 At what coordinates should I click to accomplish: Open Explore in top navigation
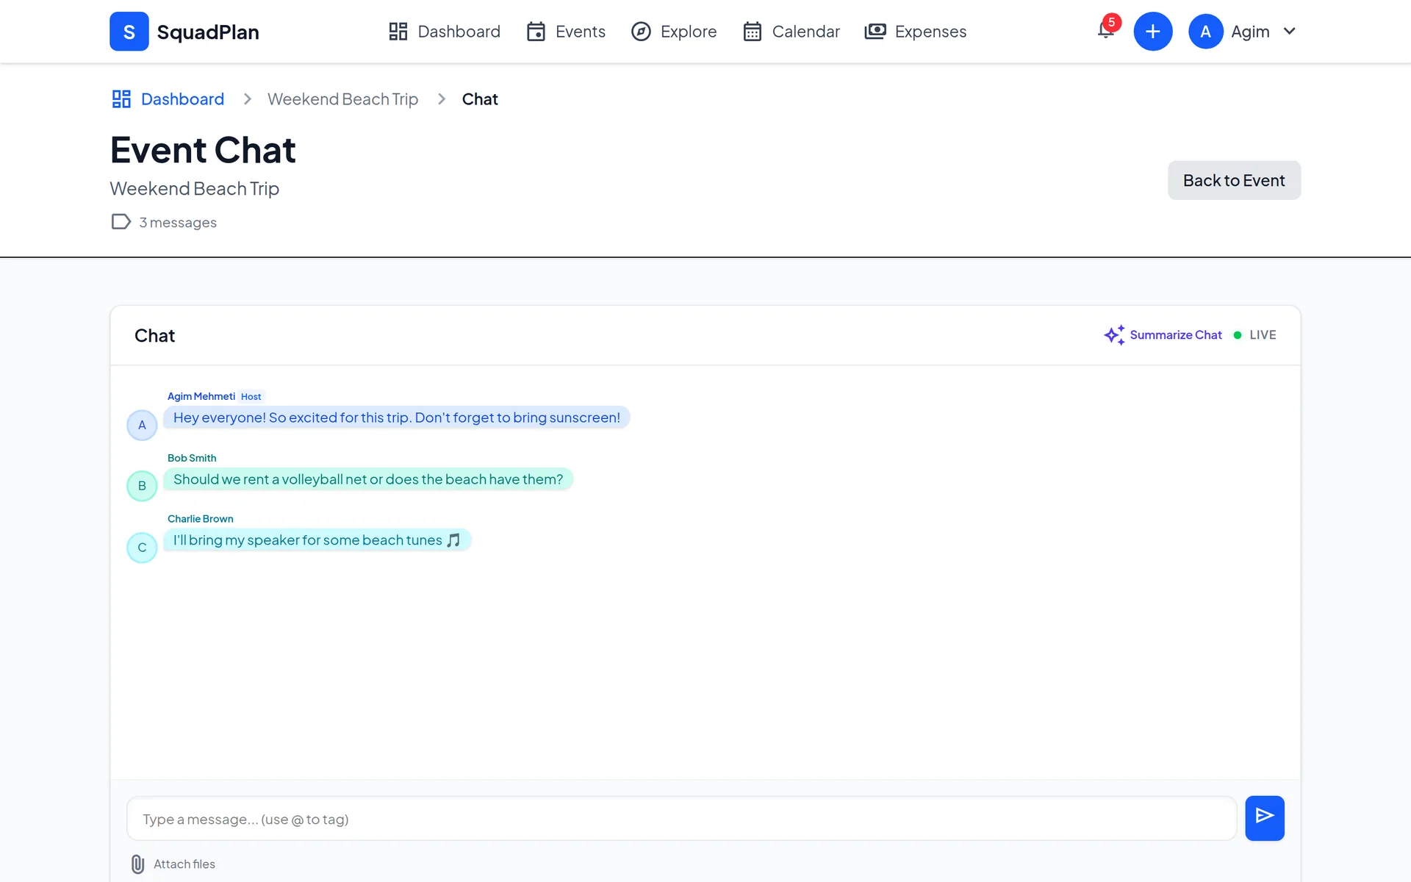[x=674, y=32]
